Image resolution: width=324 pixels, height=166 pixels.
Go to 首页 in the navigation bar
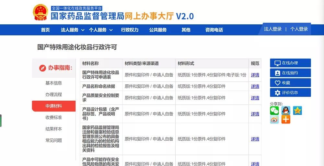[x=45, y=30]
